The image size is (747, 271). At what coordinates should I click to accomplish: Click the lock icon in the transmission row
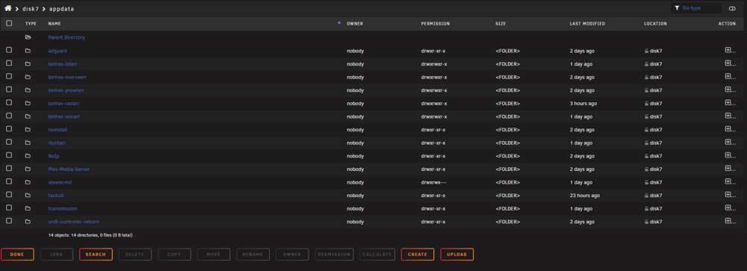646,208
